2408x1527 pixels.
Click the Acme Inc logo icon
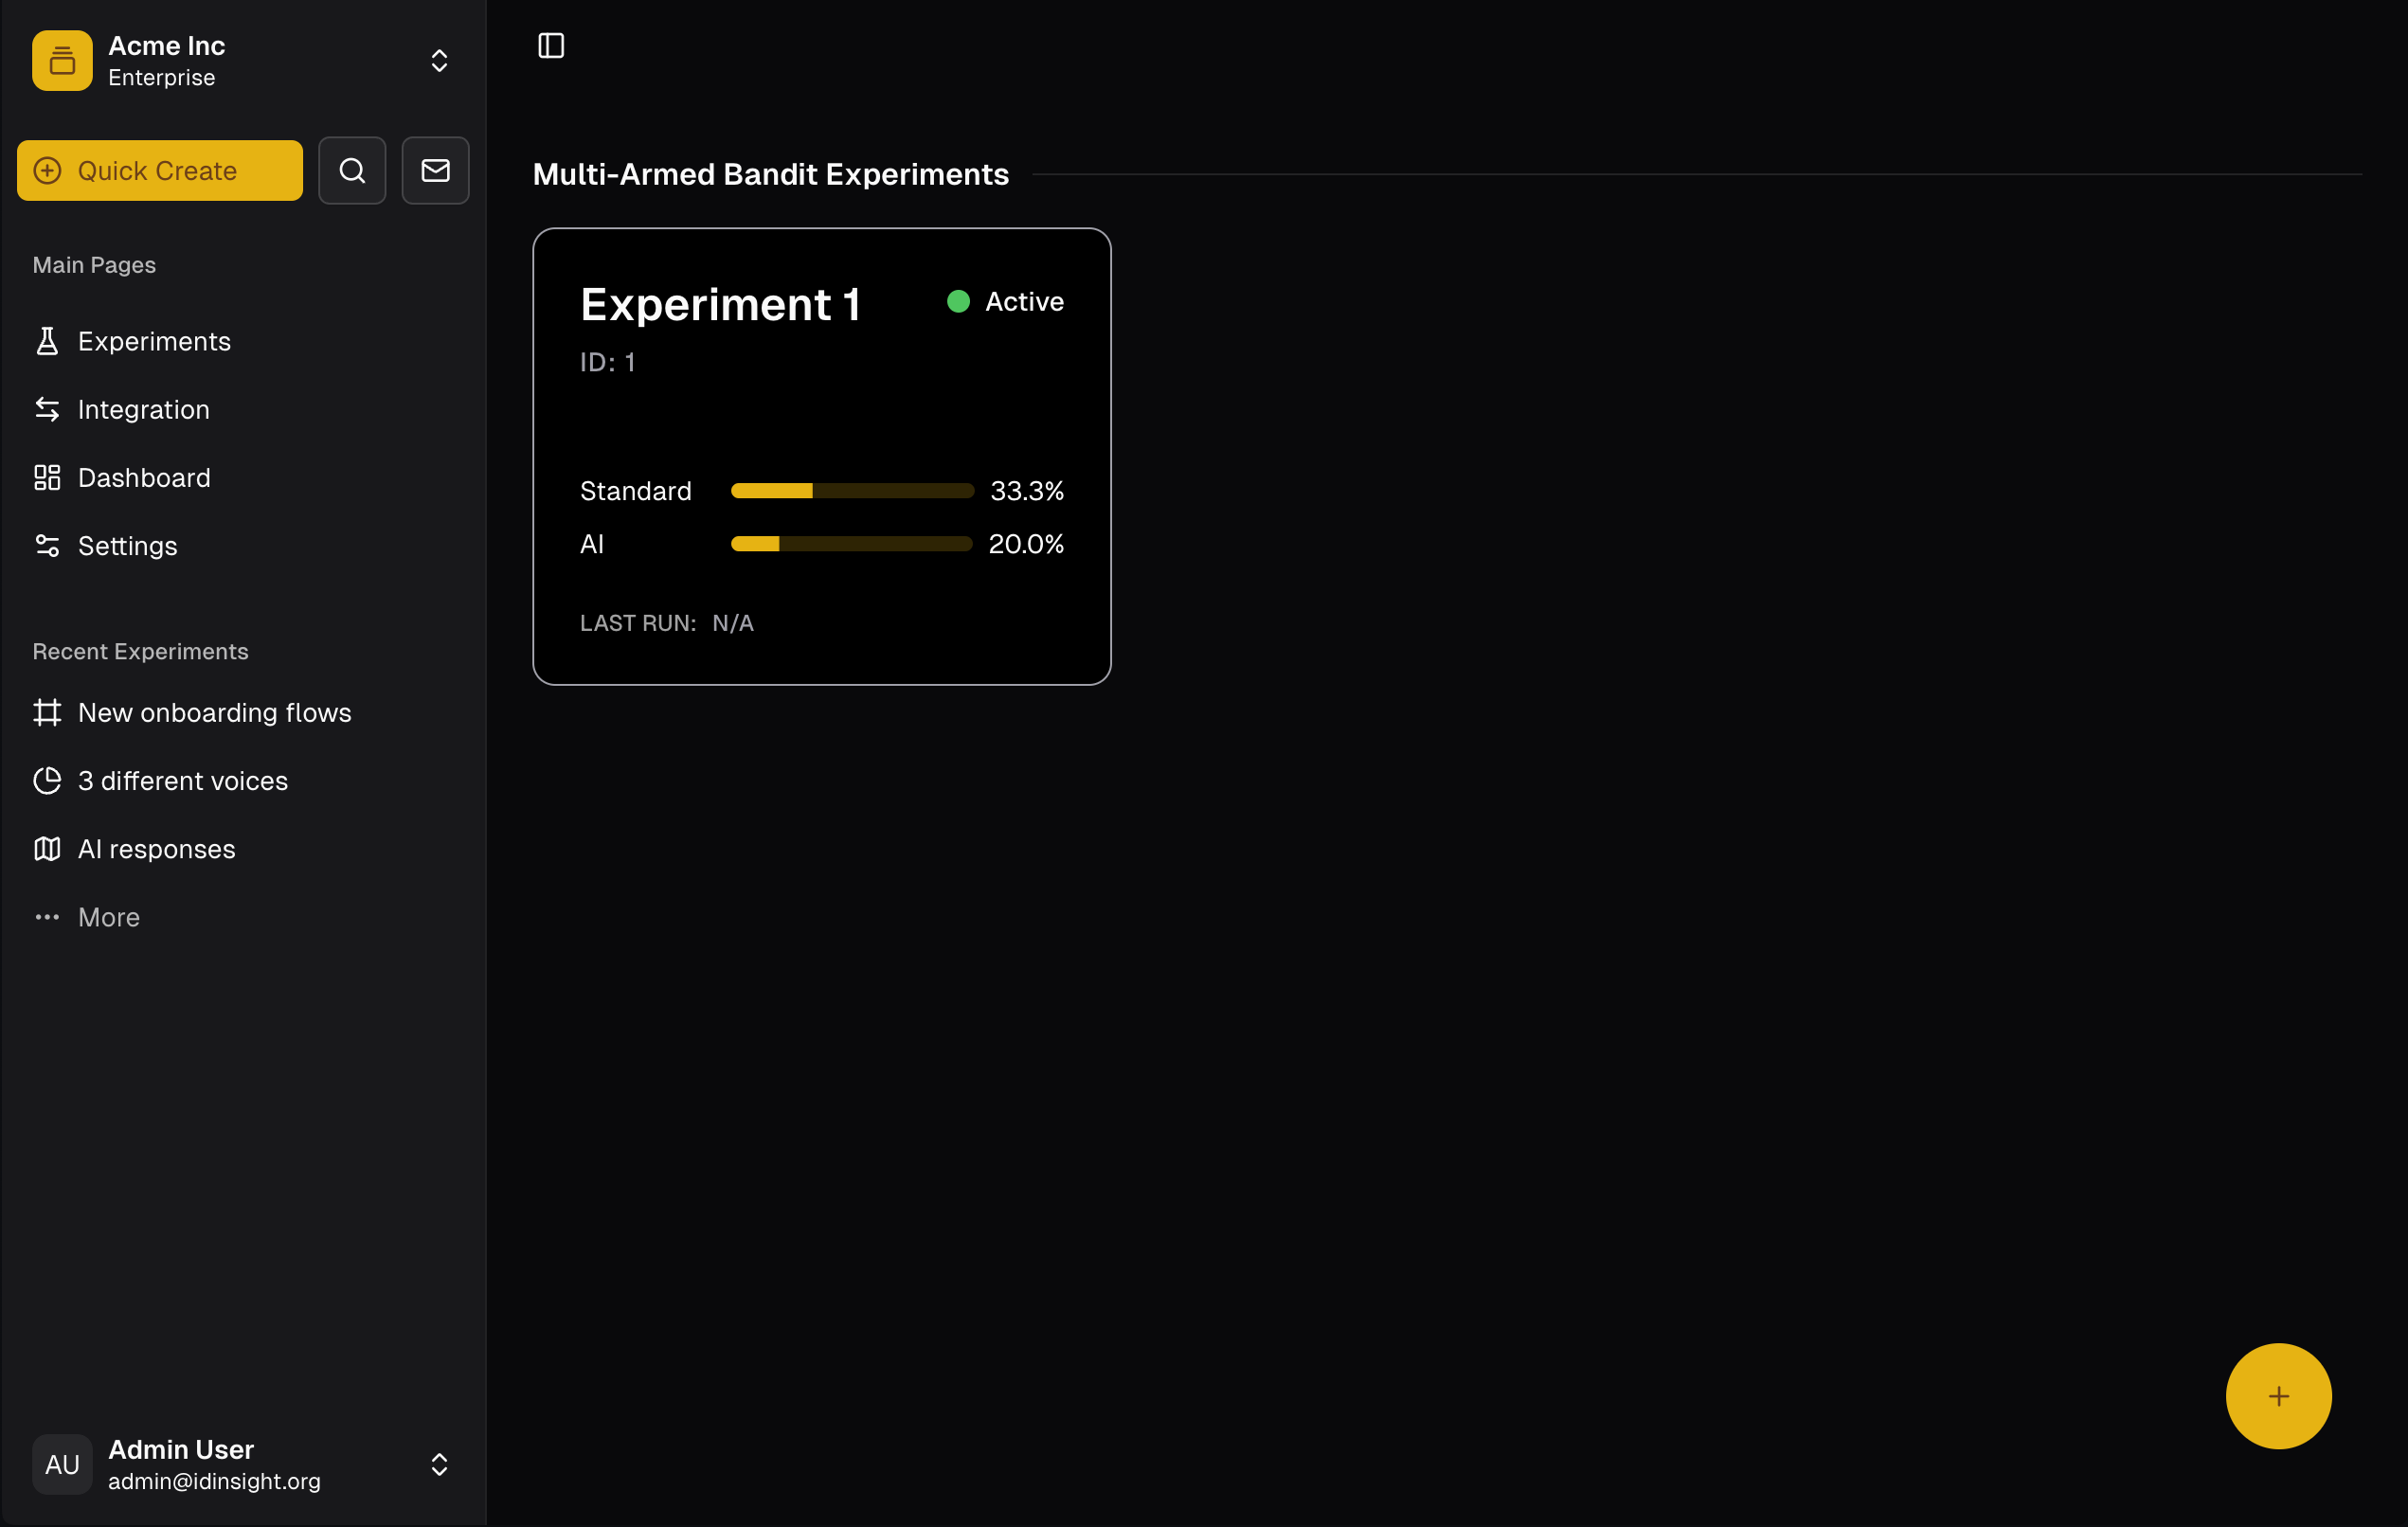[62, 60]
